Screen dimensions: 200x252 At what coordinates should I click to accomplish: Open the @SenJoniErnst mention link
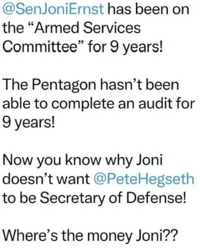pyautogui.click(x=53, y=9)
